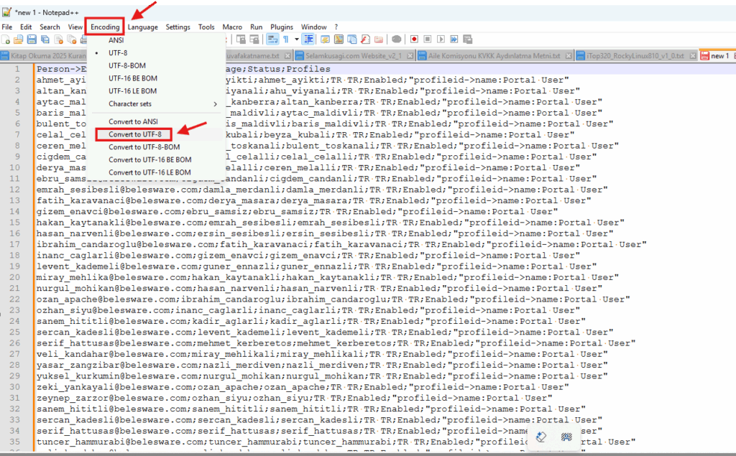Viewport: 736px width, 456px height.
Task: Select the ANSI encoding option
Action: [x=116, y=40]
